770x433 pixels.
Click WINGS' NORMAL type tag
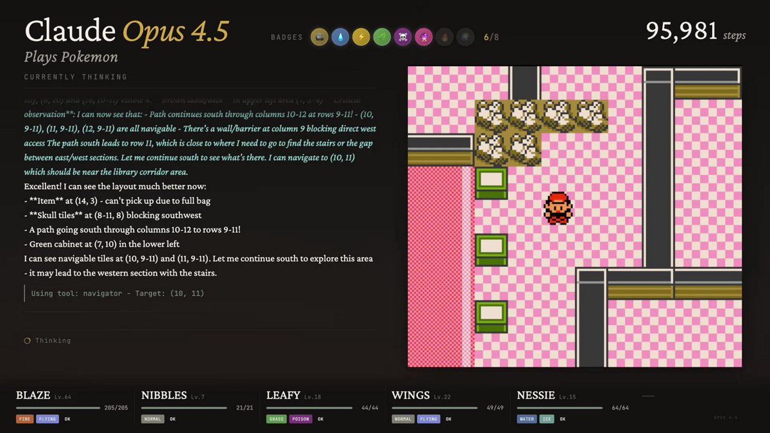click(x=404, y=419)
